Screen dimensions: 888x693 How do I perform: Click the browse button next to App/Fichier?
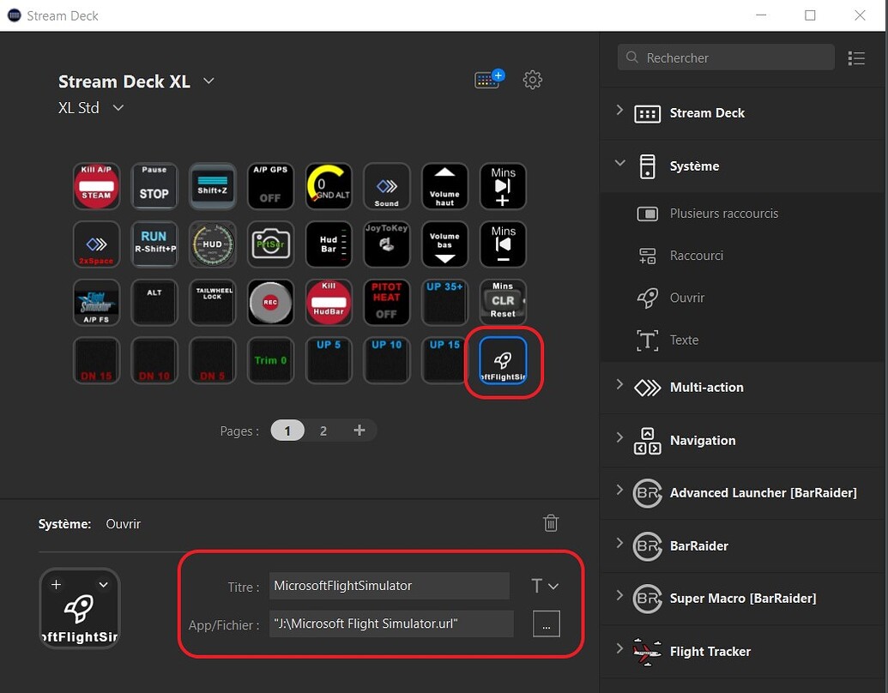coord(547,624)
